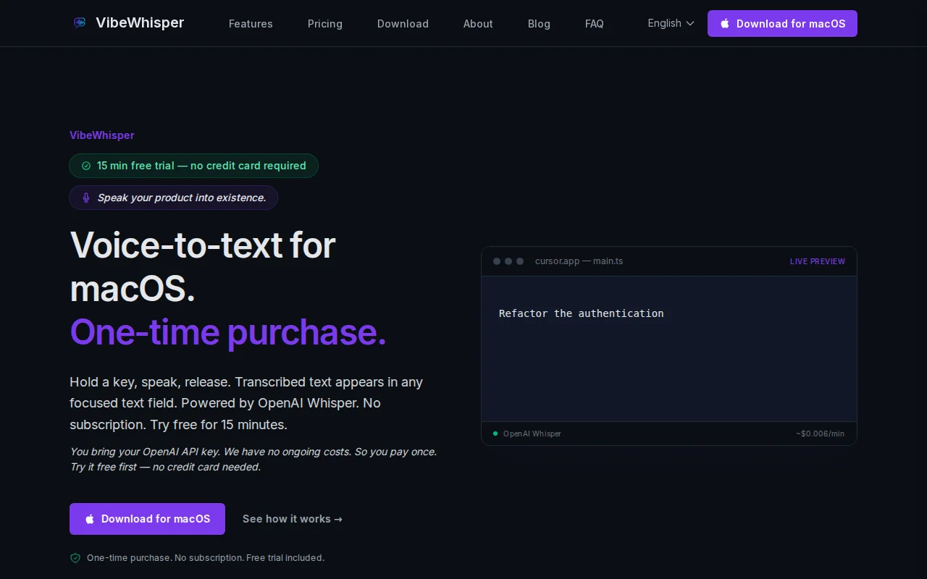The height and width of the screenshot is (579, 927).
Task: Click Apple icon in header download button
Action: coord(725,23)
